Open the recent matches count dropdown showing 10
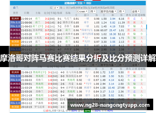The image size is (156, 113). click(x=56, y=8)
